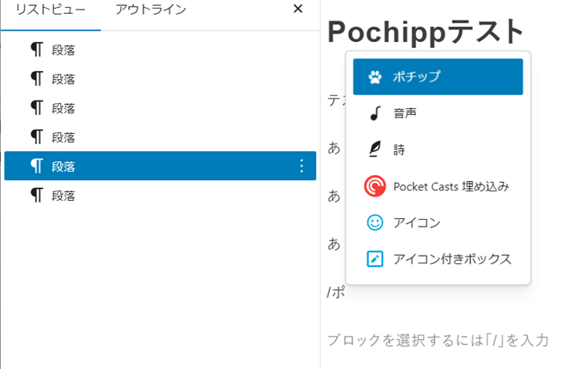This screenshot has height=369, width=581.
Task: Close the list view panel
Action: click(297, 9)
